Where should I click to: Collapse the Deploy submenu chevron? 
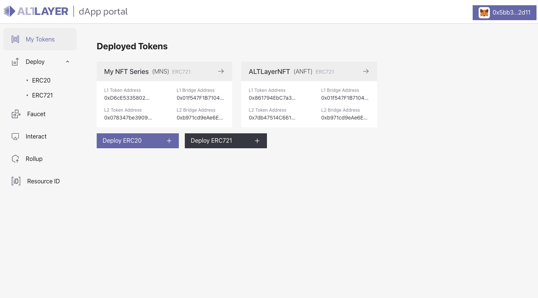(68, 62)
